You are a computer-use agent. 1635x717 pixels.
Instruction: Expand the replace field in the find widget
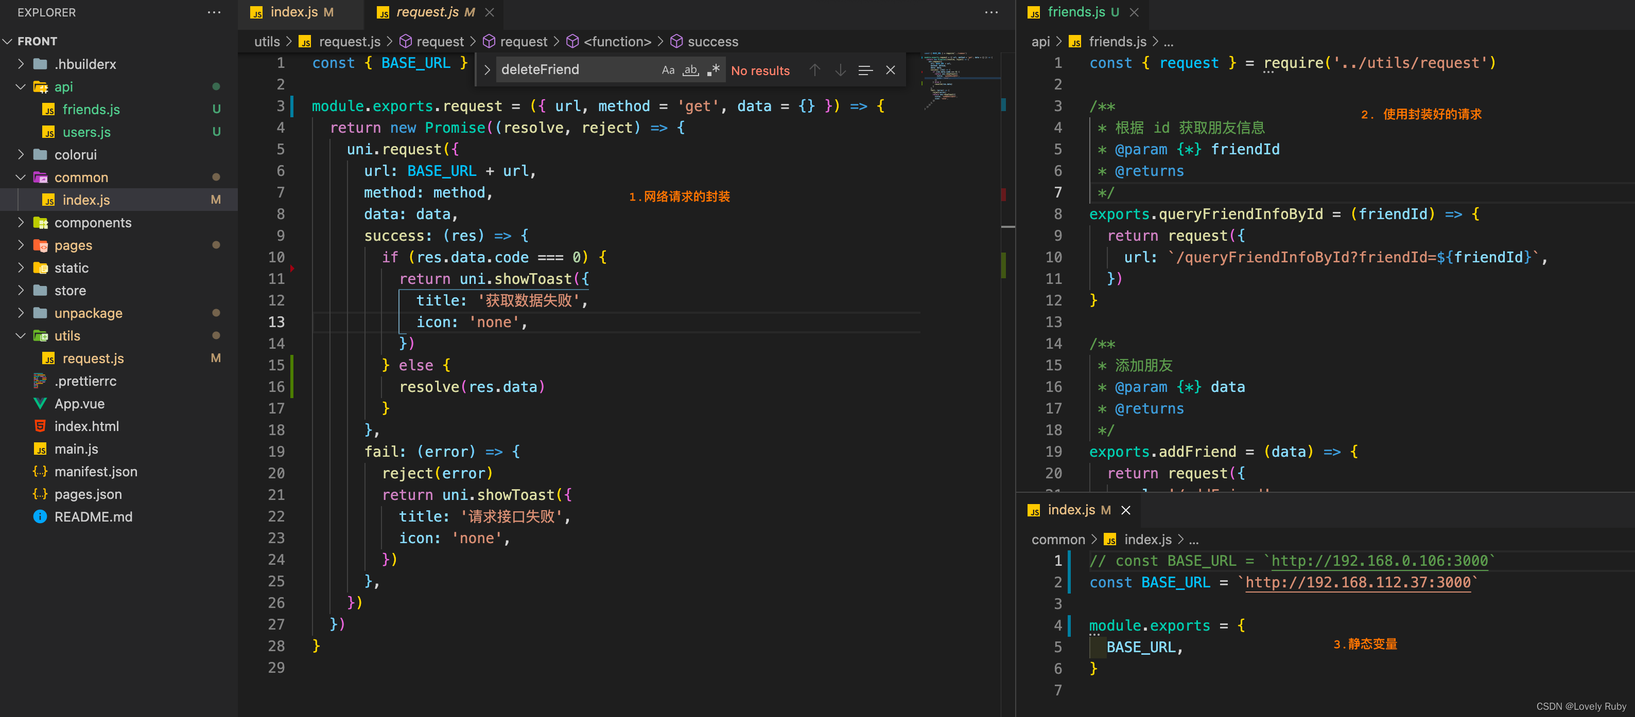tap(487, 70)
